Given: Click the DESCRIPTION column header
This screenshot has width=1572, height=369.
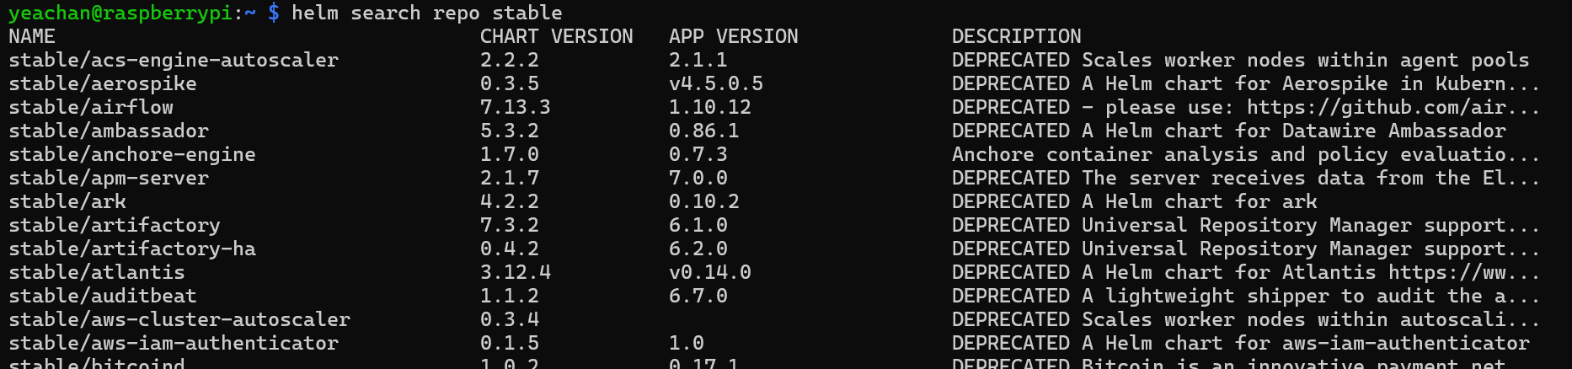Looking at the screenshot, I should [1016, 36].
